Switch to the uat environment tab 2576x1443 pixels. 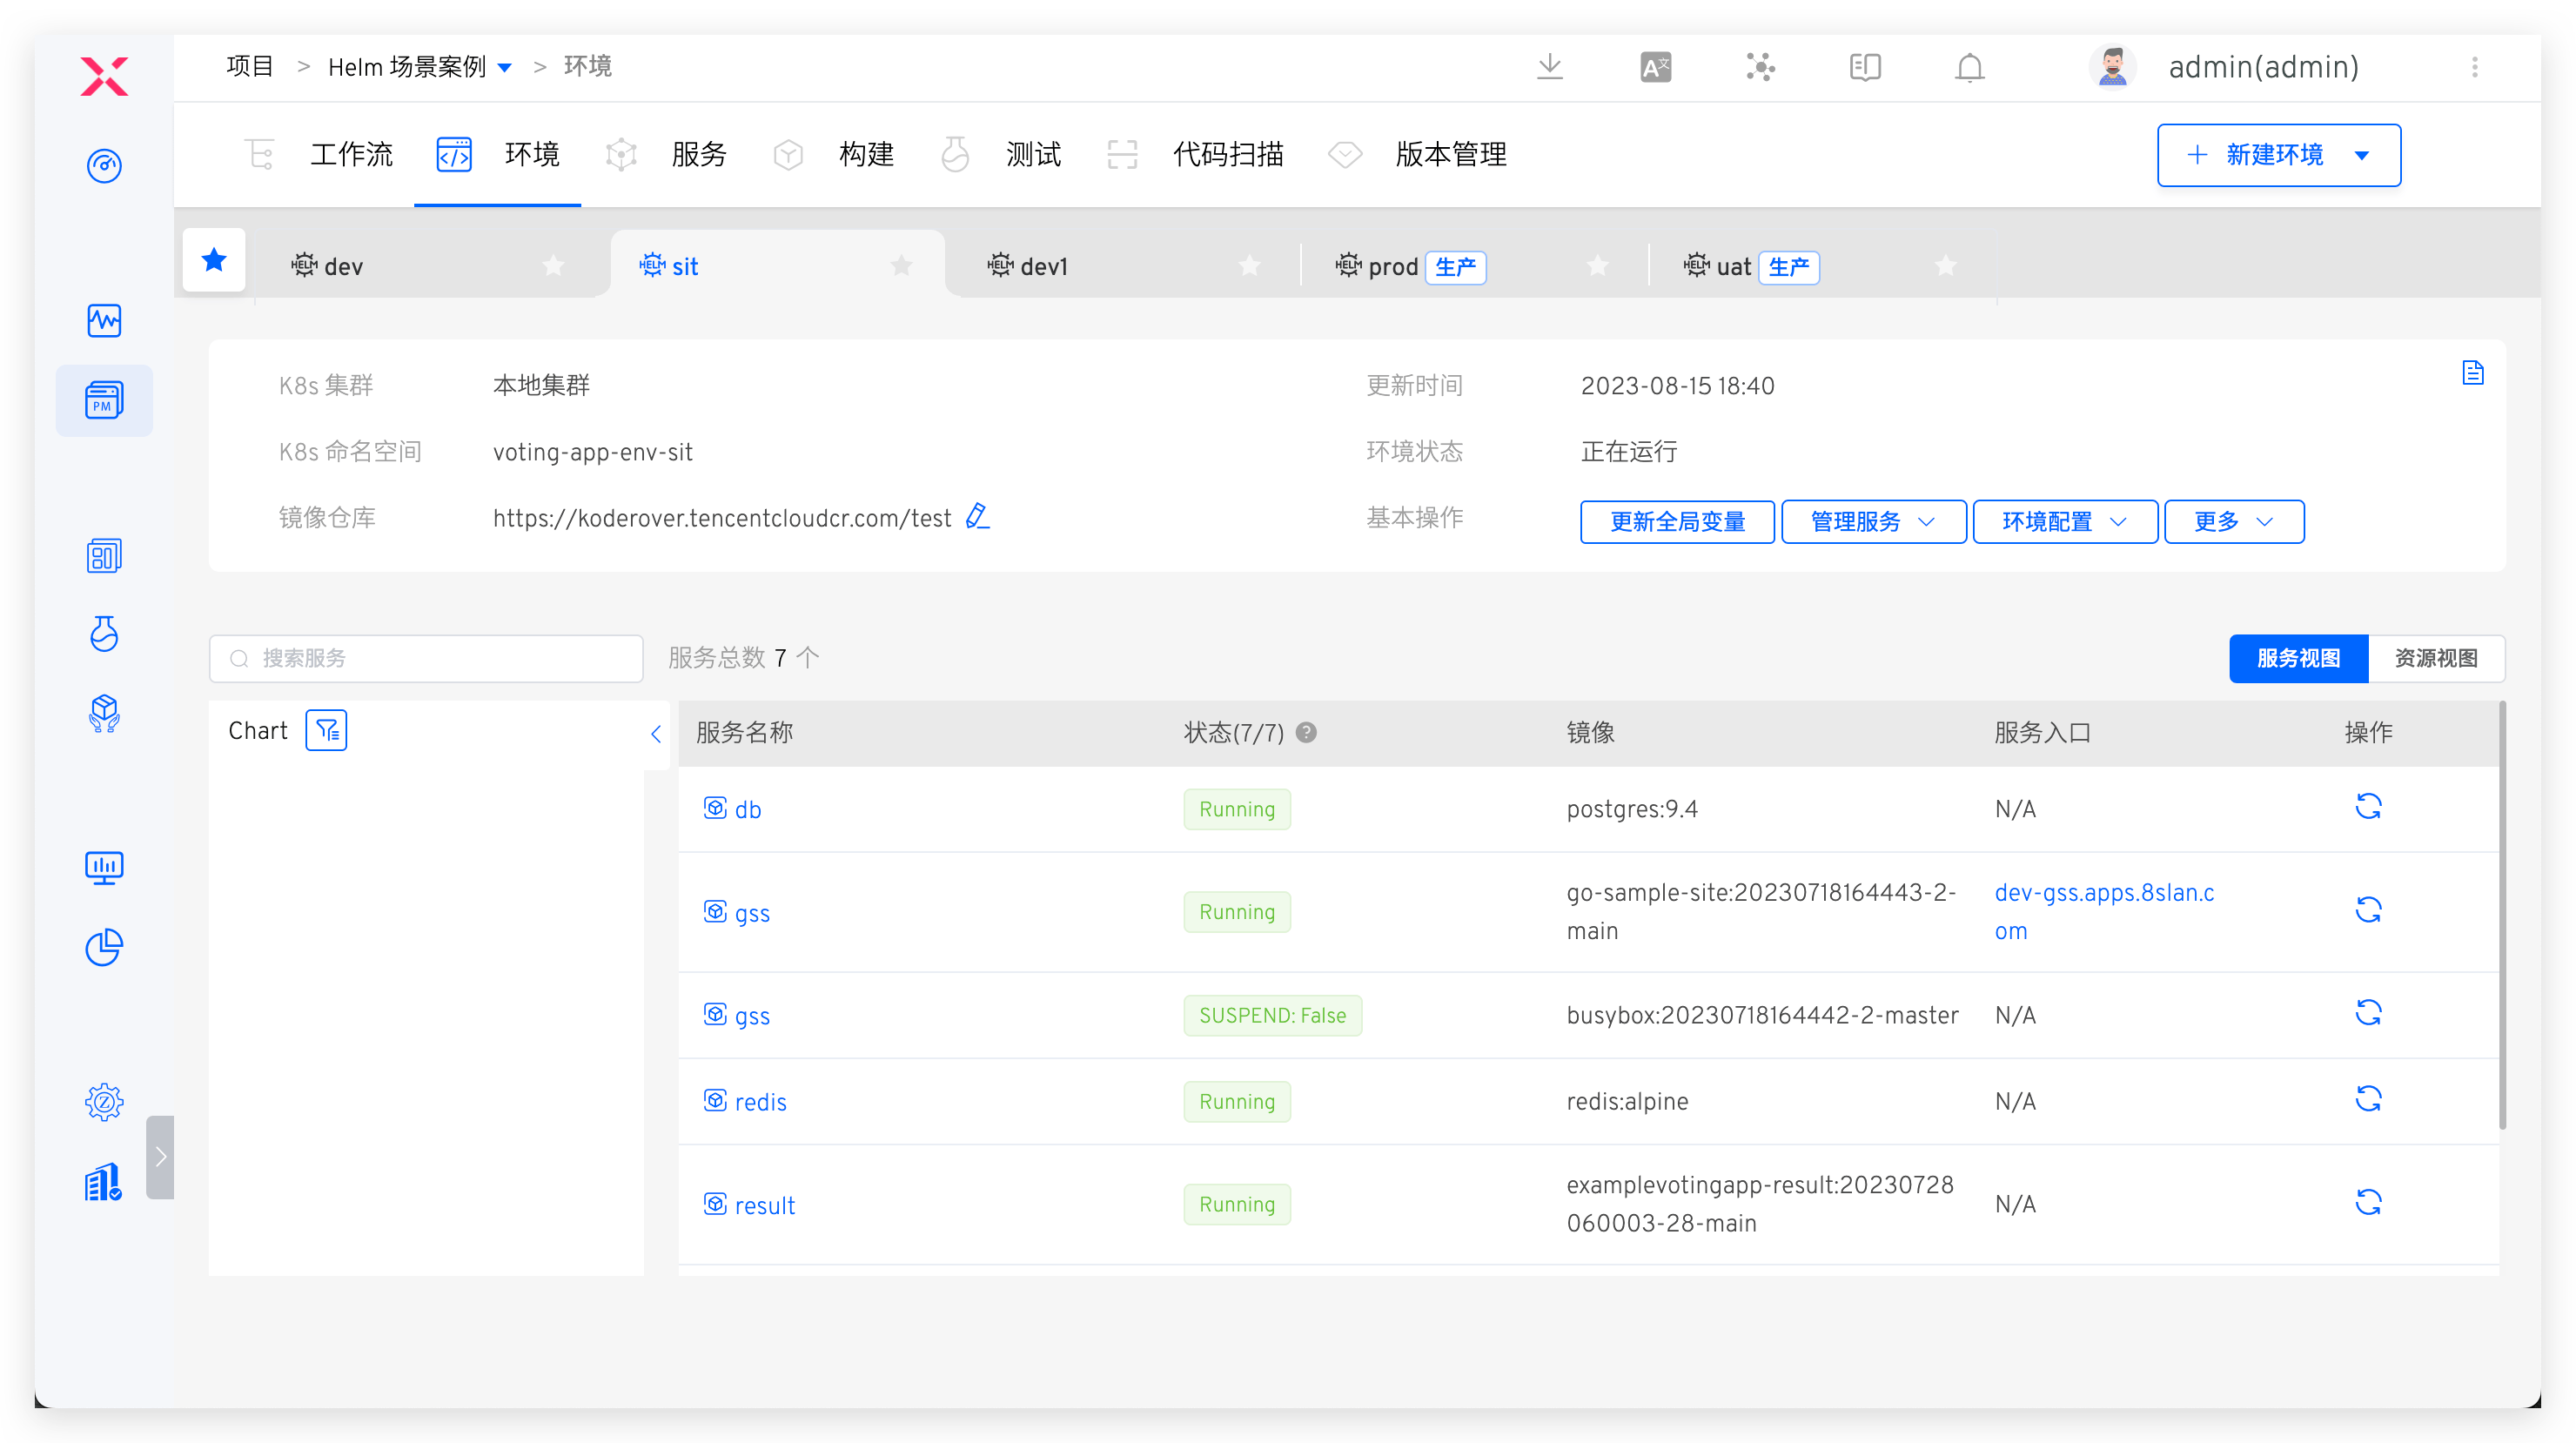[x=1732, y=267]
